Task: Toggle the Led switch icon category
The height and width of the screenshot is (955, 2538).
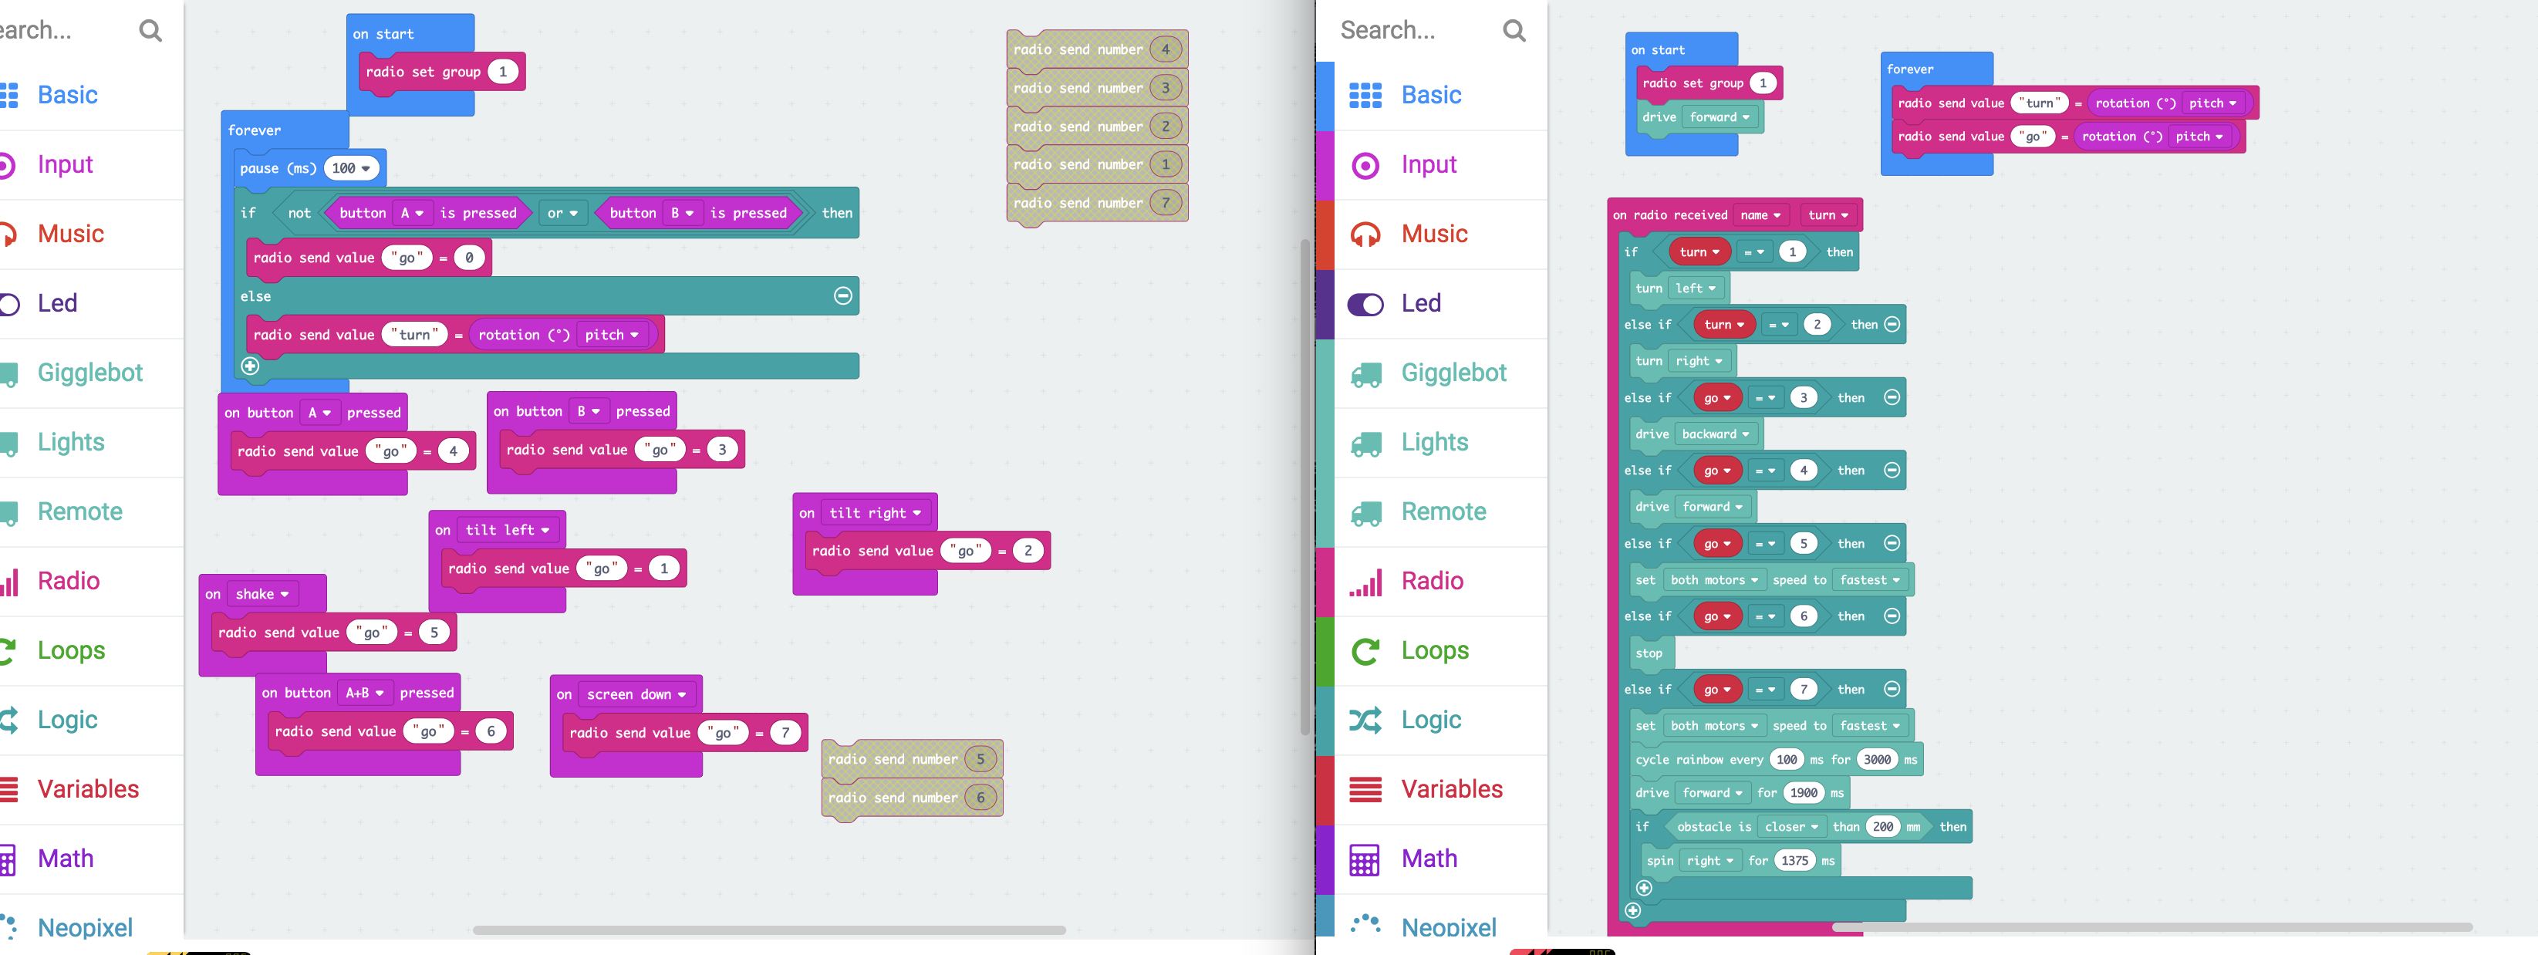Action: (1365, 305)
